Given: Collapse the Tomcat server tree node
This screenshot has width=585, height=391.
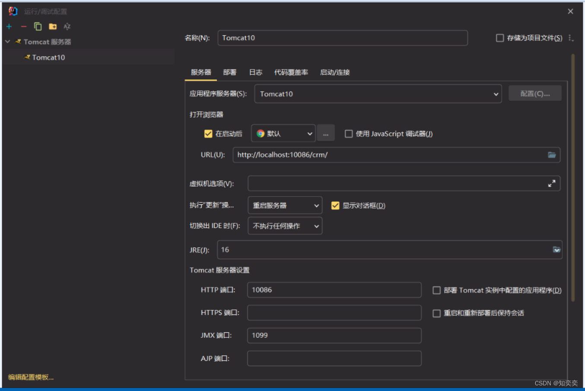Looking at the screenshot, I should 8,42.
